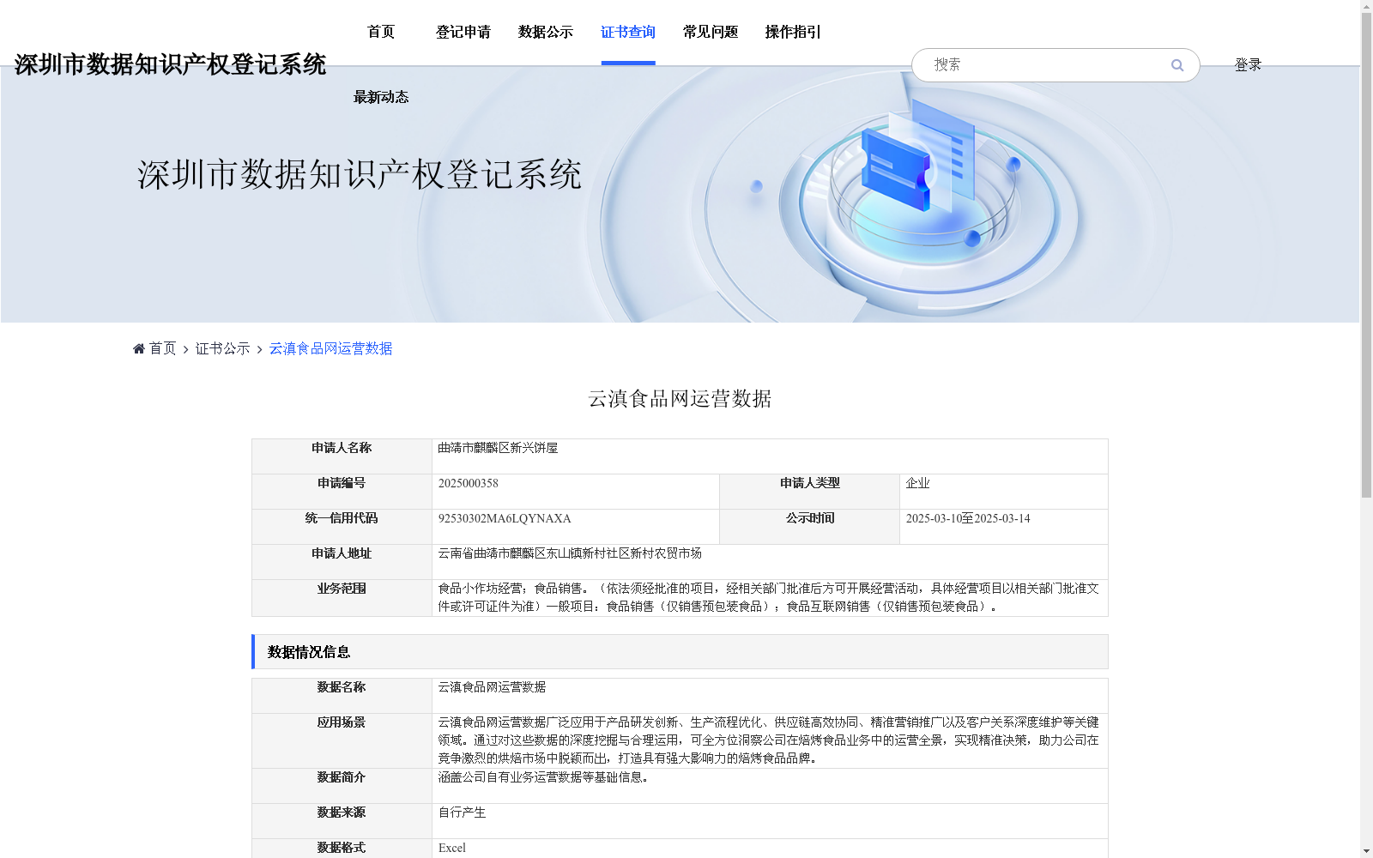Viewport: 1373px width, 858px height.
Task: Click the 申请人名称 label cell
Action: [x=342, y=456]
